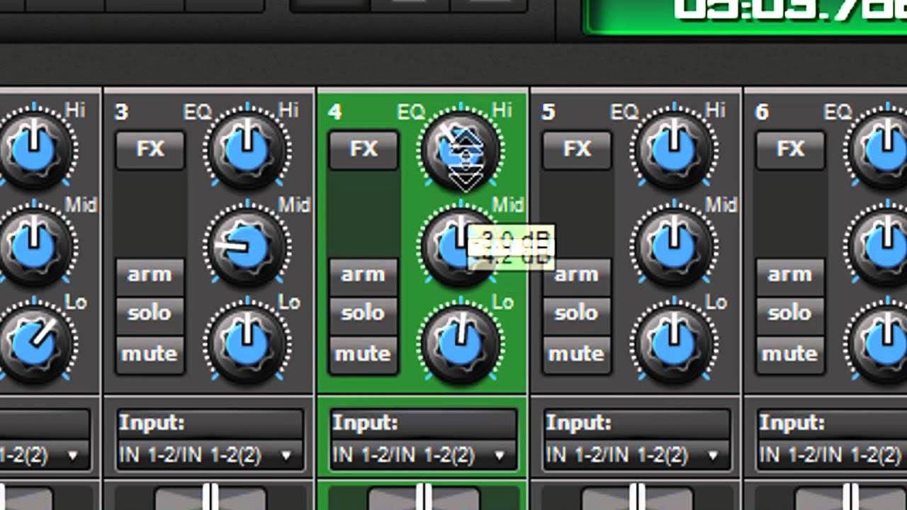Click track 5 pan slider handle
The height and width of the screenshot is (510, 907).
[638, 497]
